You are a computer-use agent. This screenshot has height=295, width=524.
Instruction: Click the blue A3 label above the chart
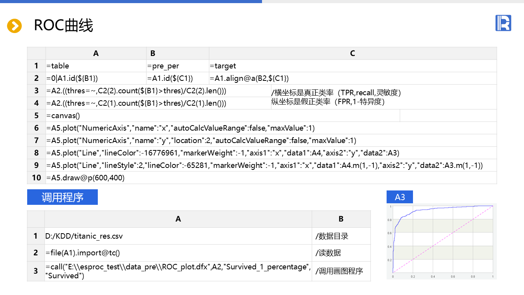tap(400, 197)
